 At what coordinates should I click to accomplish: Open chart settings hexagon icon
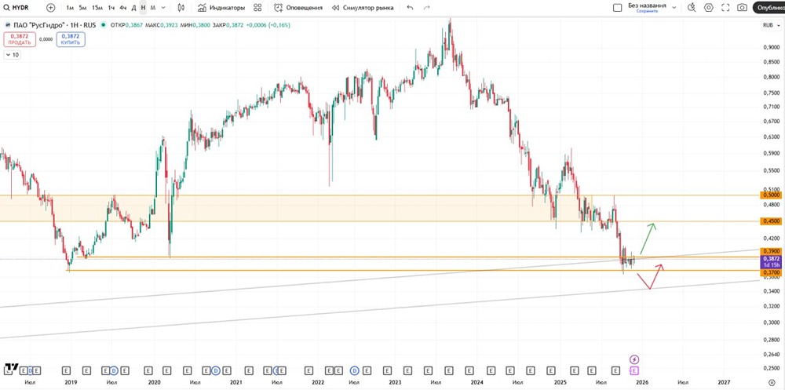coord(708,8)
